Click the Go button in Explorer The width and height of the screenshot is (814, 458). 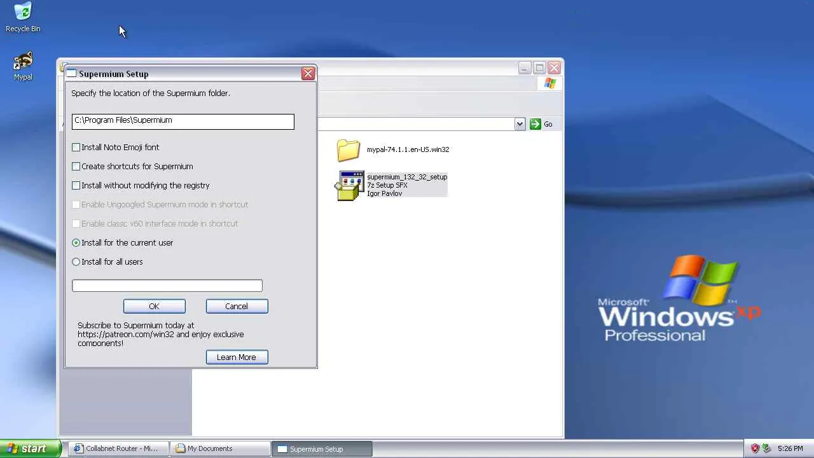point(541,124)
